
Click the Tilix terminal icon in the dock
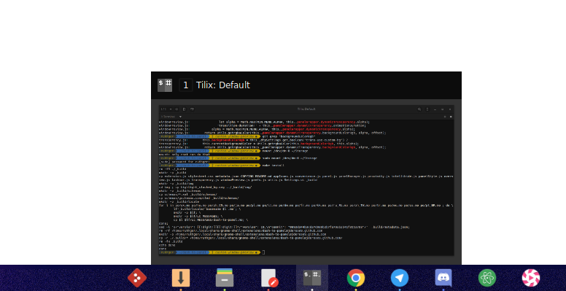point(312,278)
